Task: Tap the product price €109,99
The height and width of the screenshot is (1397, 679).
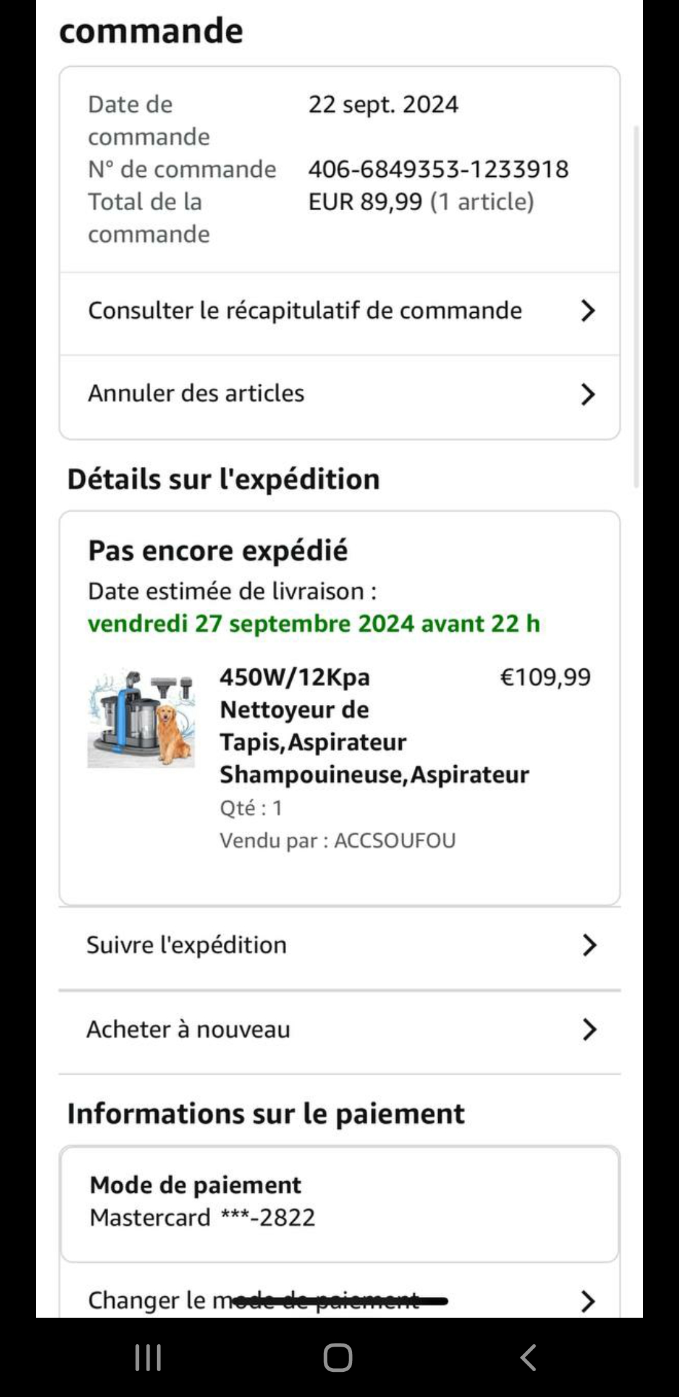Action: (544, 677)
